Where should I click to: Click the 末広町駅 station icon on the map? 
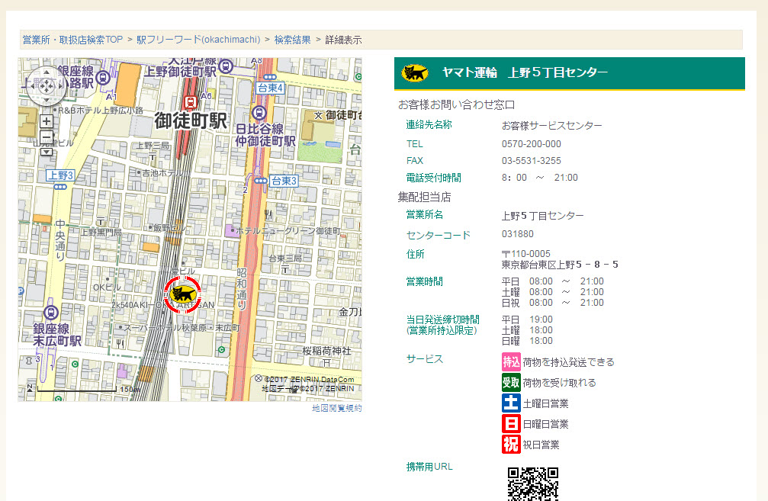[51, 313]
